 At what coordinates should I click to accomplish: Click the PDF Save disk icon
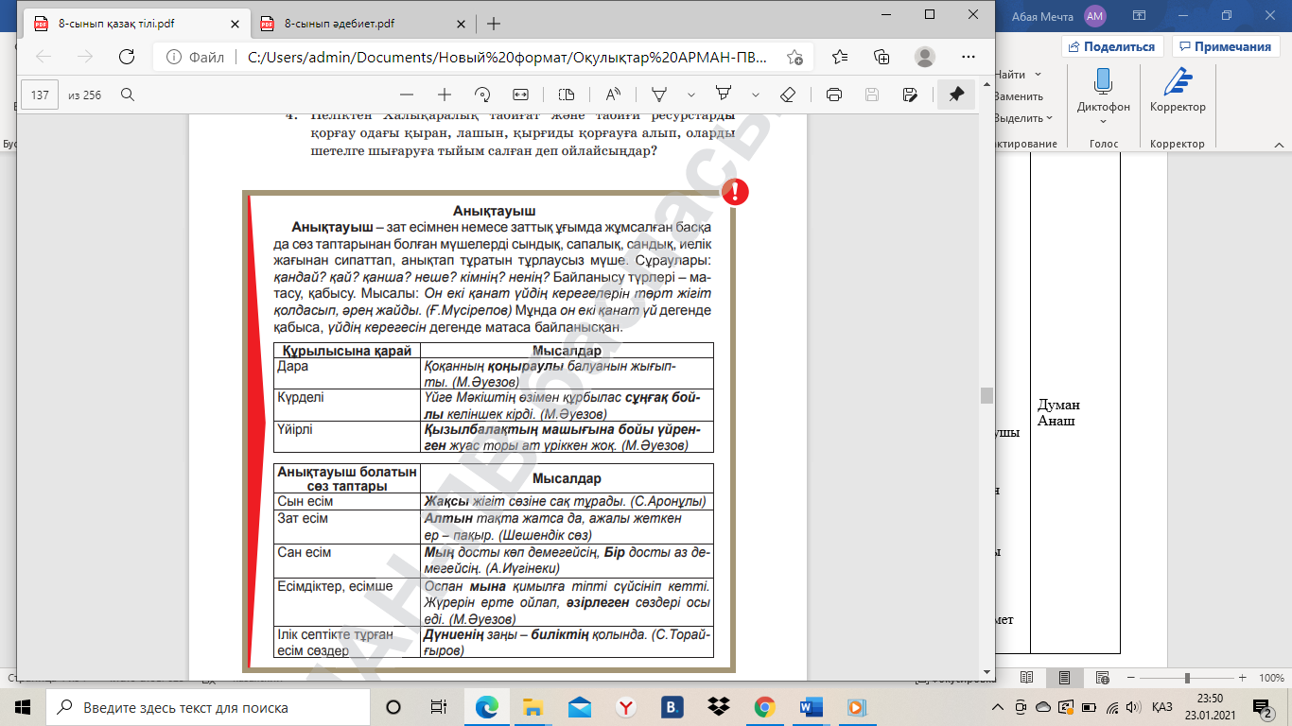pyautogui.click(x=872, y=95)
